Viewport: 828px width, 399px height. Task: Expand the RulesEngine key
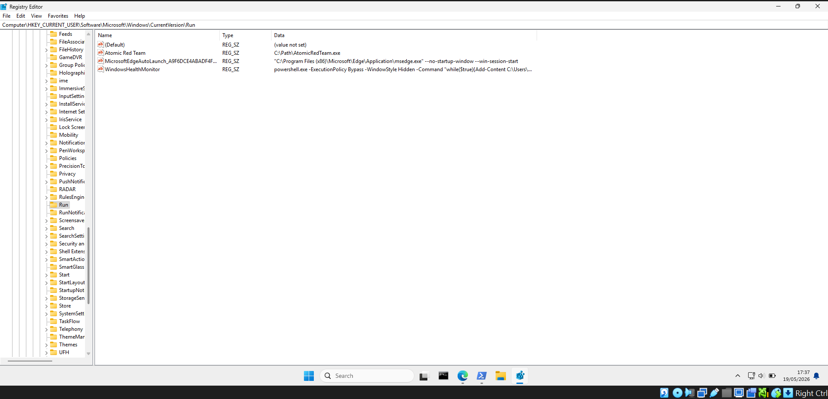[47, 198]
